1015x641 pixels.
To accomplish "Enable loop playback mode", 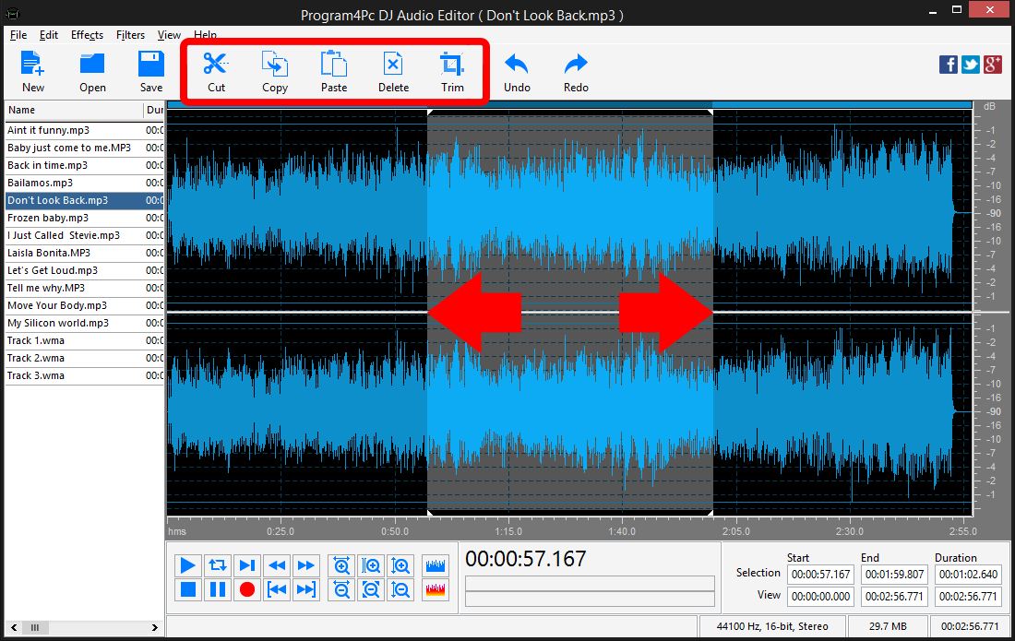I will point(218,565).
